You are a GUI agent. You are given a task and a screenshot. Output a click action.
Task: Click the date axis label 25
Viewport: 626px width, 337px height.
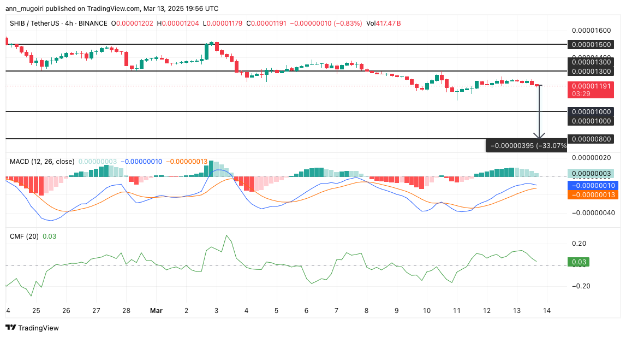[36, 311]
